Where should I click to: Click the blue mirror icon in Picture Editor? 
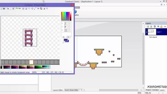38,9
